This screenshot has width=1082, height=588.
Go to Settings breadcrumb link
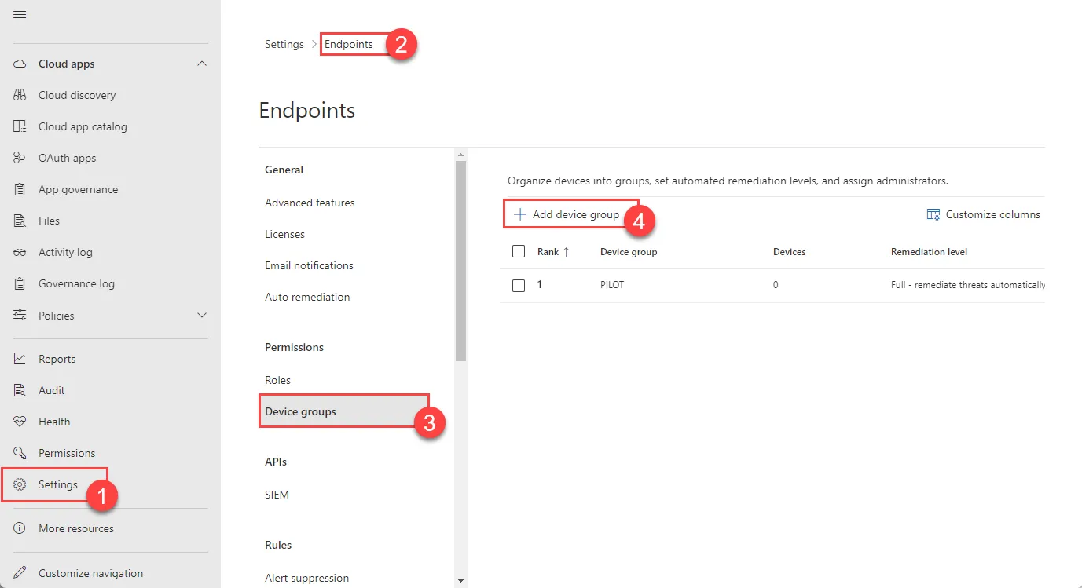click(x=284, y=44)
